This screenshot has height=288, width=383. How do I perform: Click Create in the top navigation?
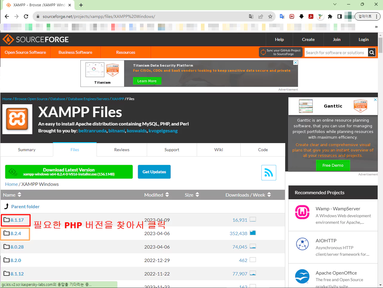tap(308, 39)
